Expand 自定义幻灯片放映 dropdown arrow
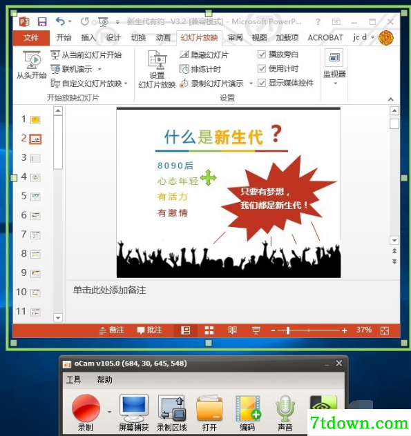The image size is (411, 436). coord(126,83)
